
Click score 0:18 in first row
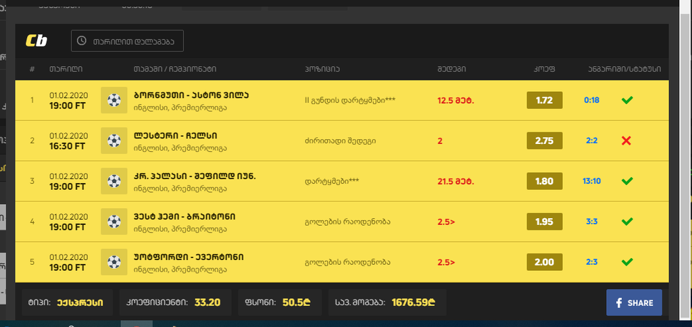coord(591,100)
